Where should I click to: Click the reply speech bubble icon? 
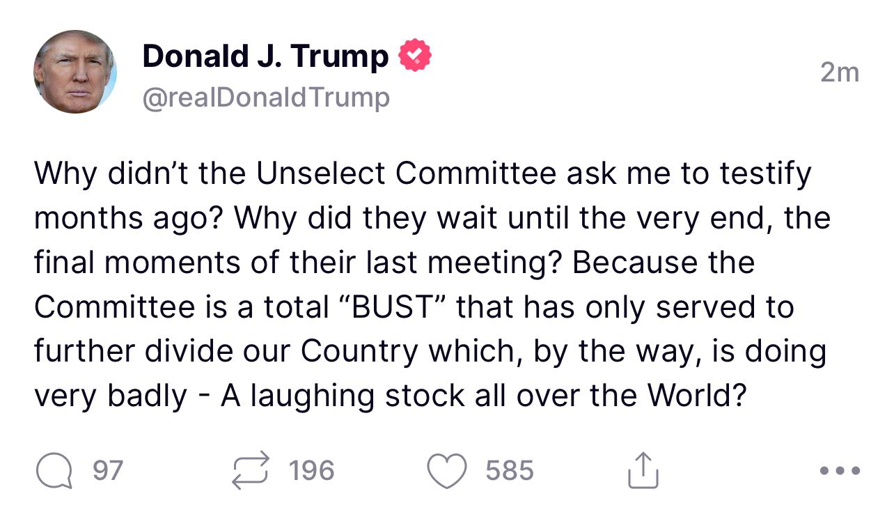pos(54,472)
